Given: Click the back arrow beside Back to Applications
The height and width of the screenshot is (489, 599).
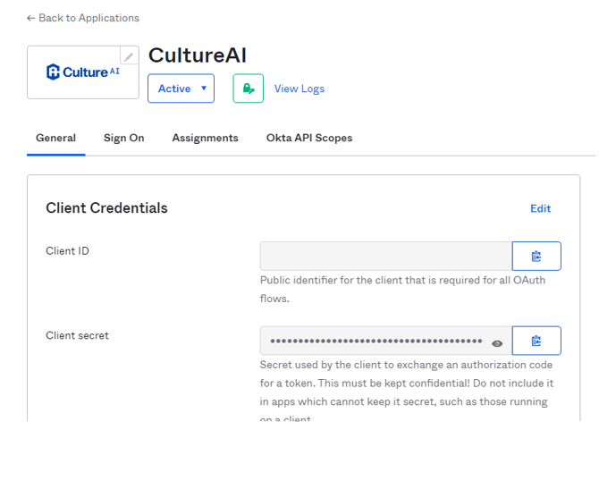Looking at the screenshot, I should coord(31,18).
